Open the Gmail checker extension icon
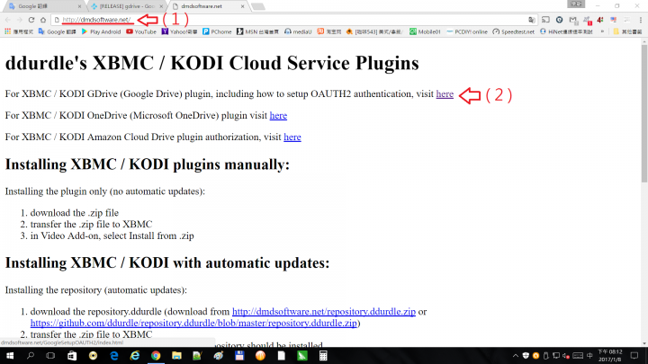 pos(572,20)
